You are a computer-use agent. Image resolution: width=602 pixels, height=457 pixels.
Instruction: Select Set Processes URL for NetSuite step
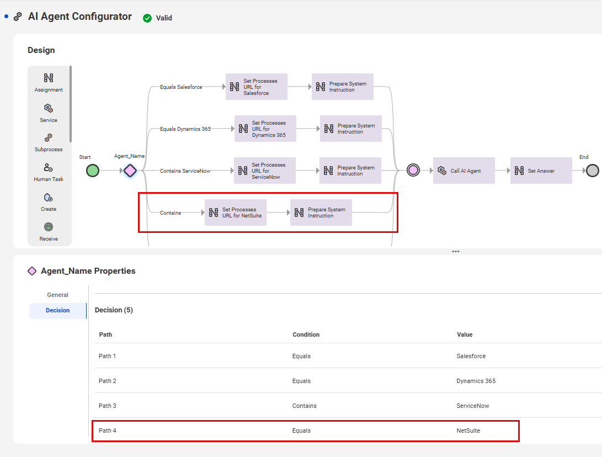(x=236, y=212)
